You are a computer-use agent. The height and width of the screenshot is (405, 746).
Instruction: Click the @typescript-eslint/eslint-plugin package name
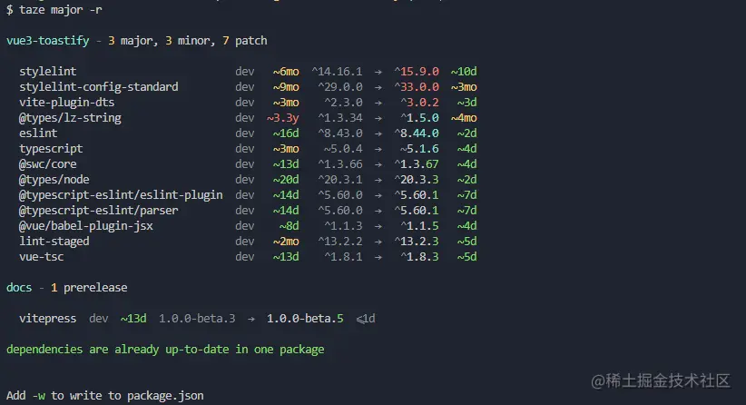coord(121,194)
